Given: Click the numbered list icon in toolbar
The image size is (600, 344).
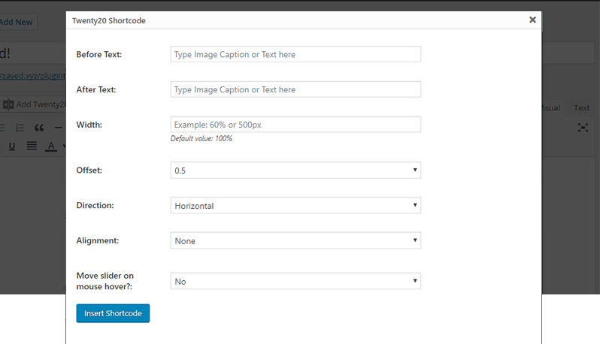Looking at the screenshot, I should tap(20, 128).
